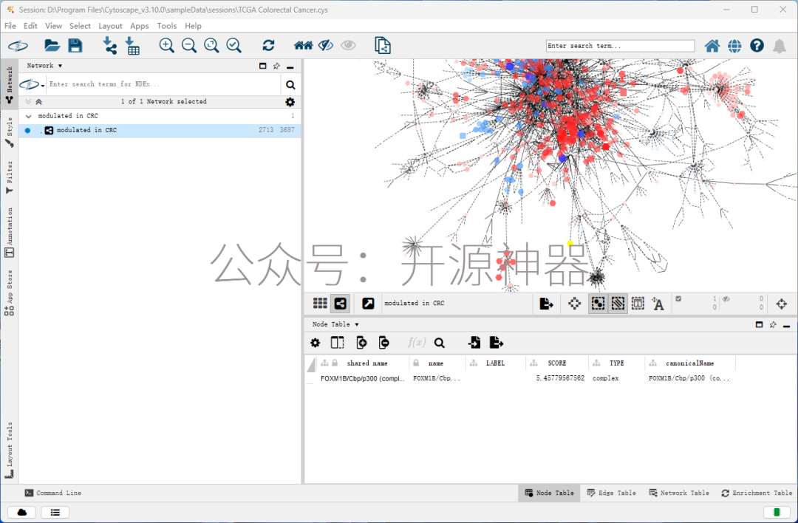Open Network panel options gear
This screenshot has width=798, height=523.
pyautogui.click(x=290, y=102)
